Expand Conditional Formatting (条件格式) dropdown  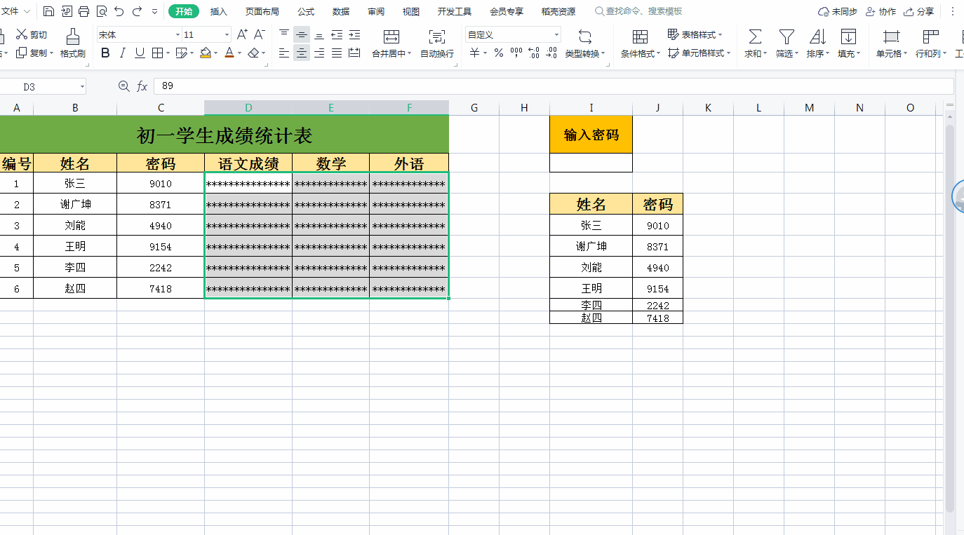click(x=658, y=53)
